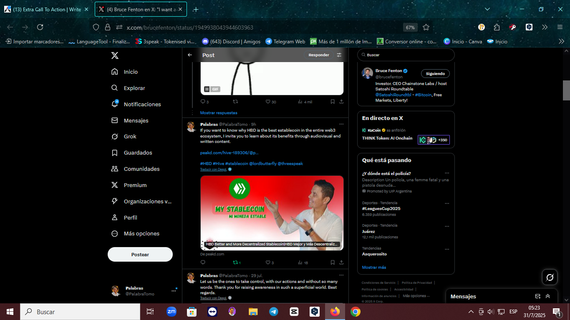Image resolution: width=570 pixels, height=320 pixels.
Task: Like the HBD post with 3 likes
Action: pyautogui.click(x=270, y=262)
